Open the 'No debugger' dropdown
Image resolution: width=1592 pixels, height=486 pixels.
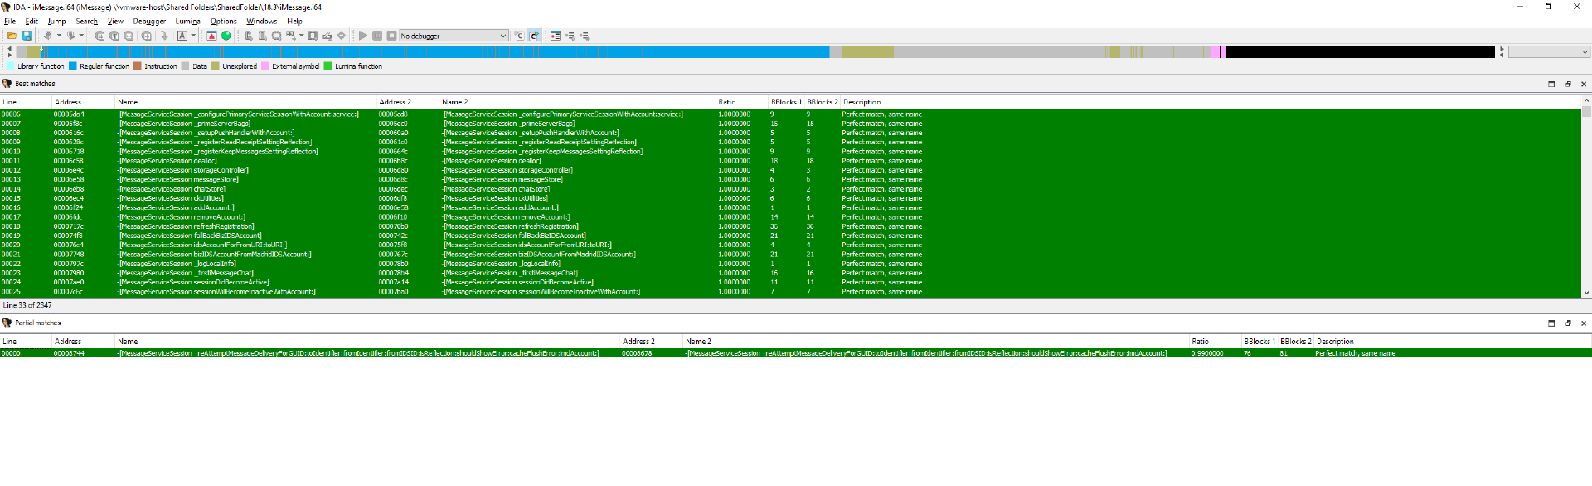coord(502,36)
